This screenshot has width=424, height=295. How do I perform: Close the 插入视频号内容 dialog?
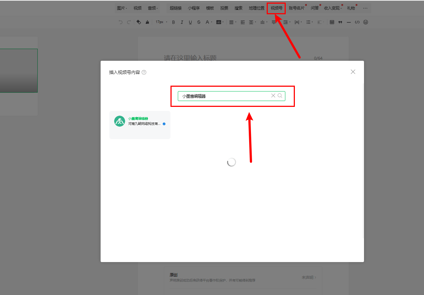coord(353,72)
